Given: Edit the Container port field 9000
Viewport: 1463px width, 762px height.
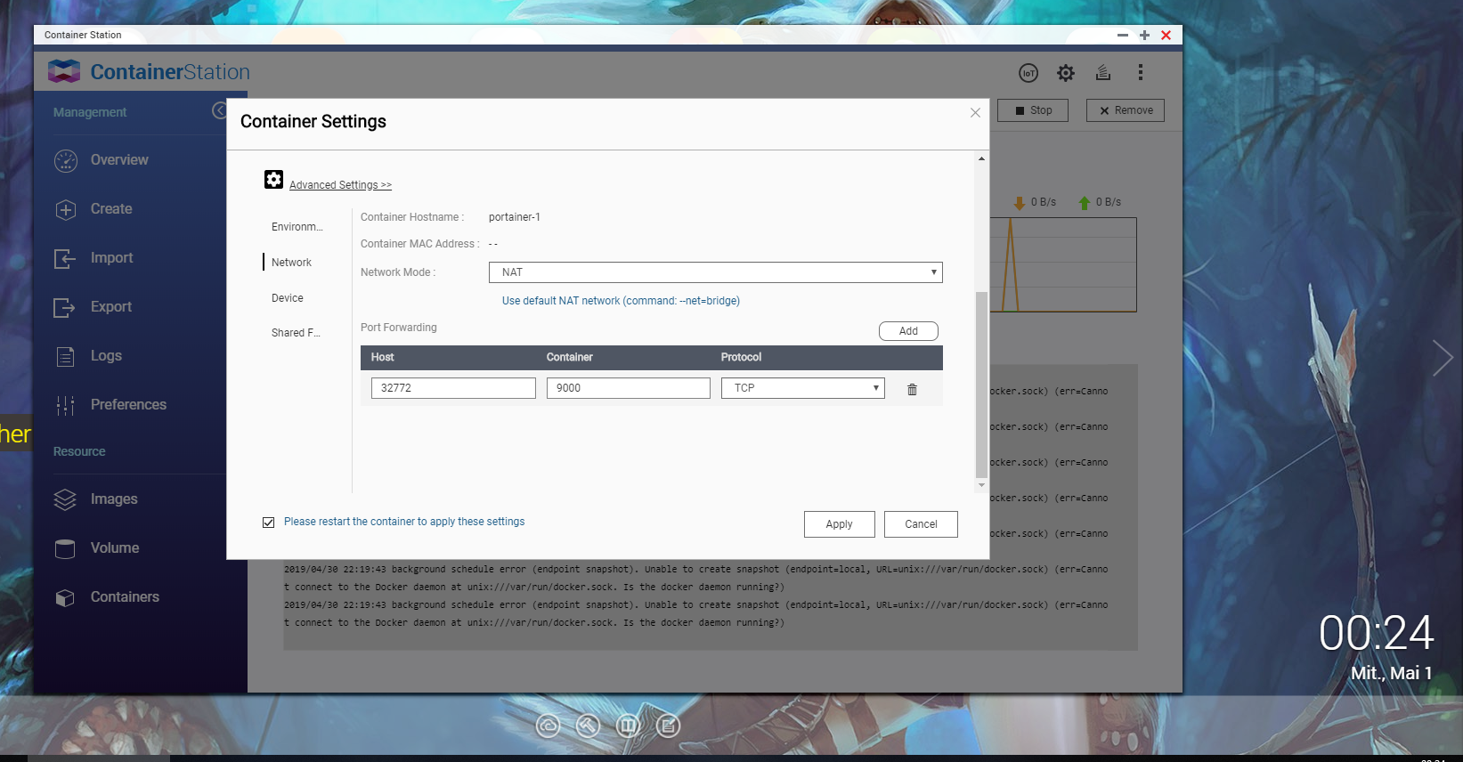Looking at the screenshot, I should (x=628, y=388).
